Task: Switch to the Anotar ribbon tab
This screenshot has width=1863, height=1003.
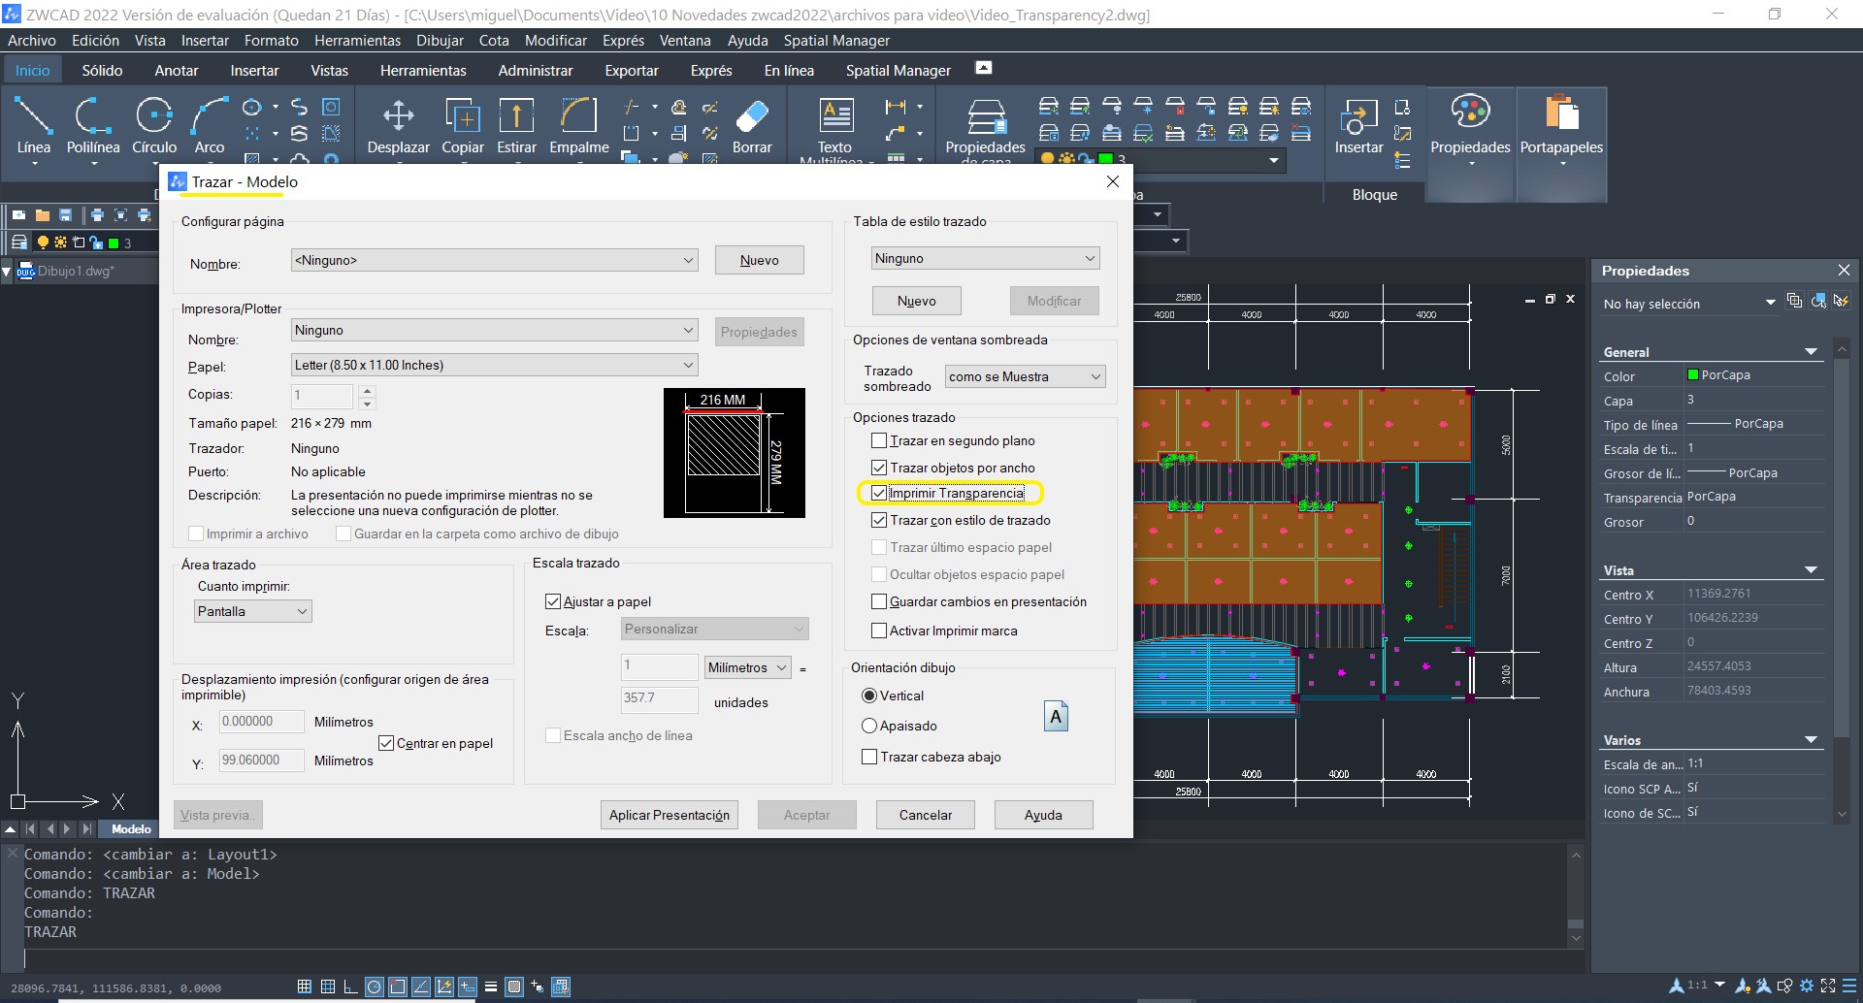Action: [x=176, y=71]
